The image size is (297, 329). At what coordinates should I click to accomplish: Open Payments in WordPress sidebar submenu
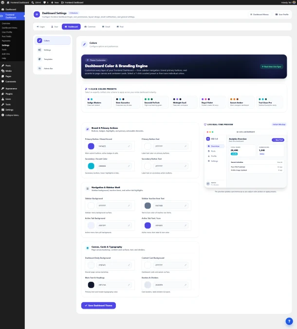(x=6, y=41)
